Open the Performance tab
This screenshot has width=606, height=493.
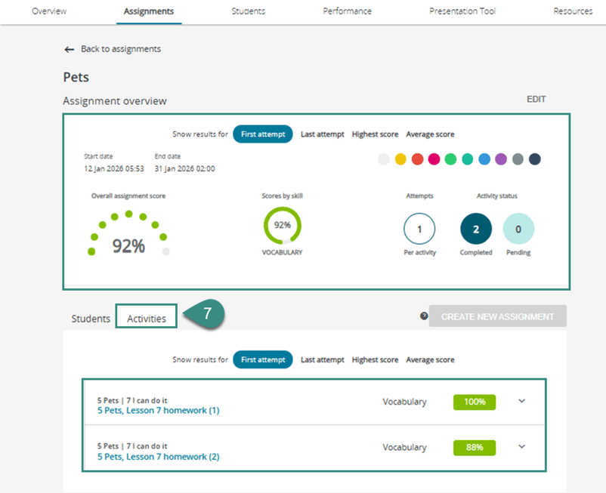click(x=347, y=11)
